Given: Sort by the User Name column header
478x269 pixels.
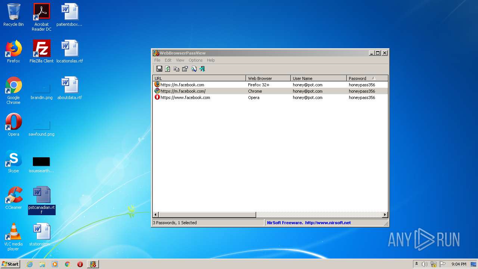Looking at the screenshot, I should click(319, 78).
